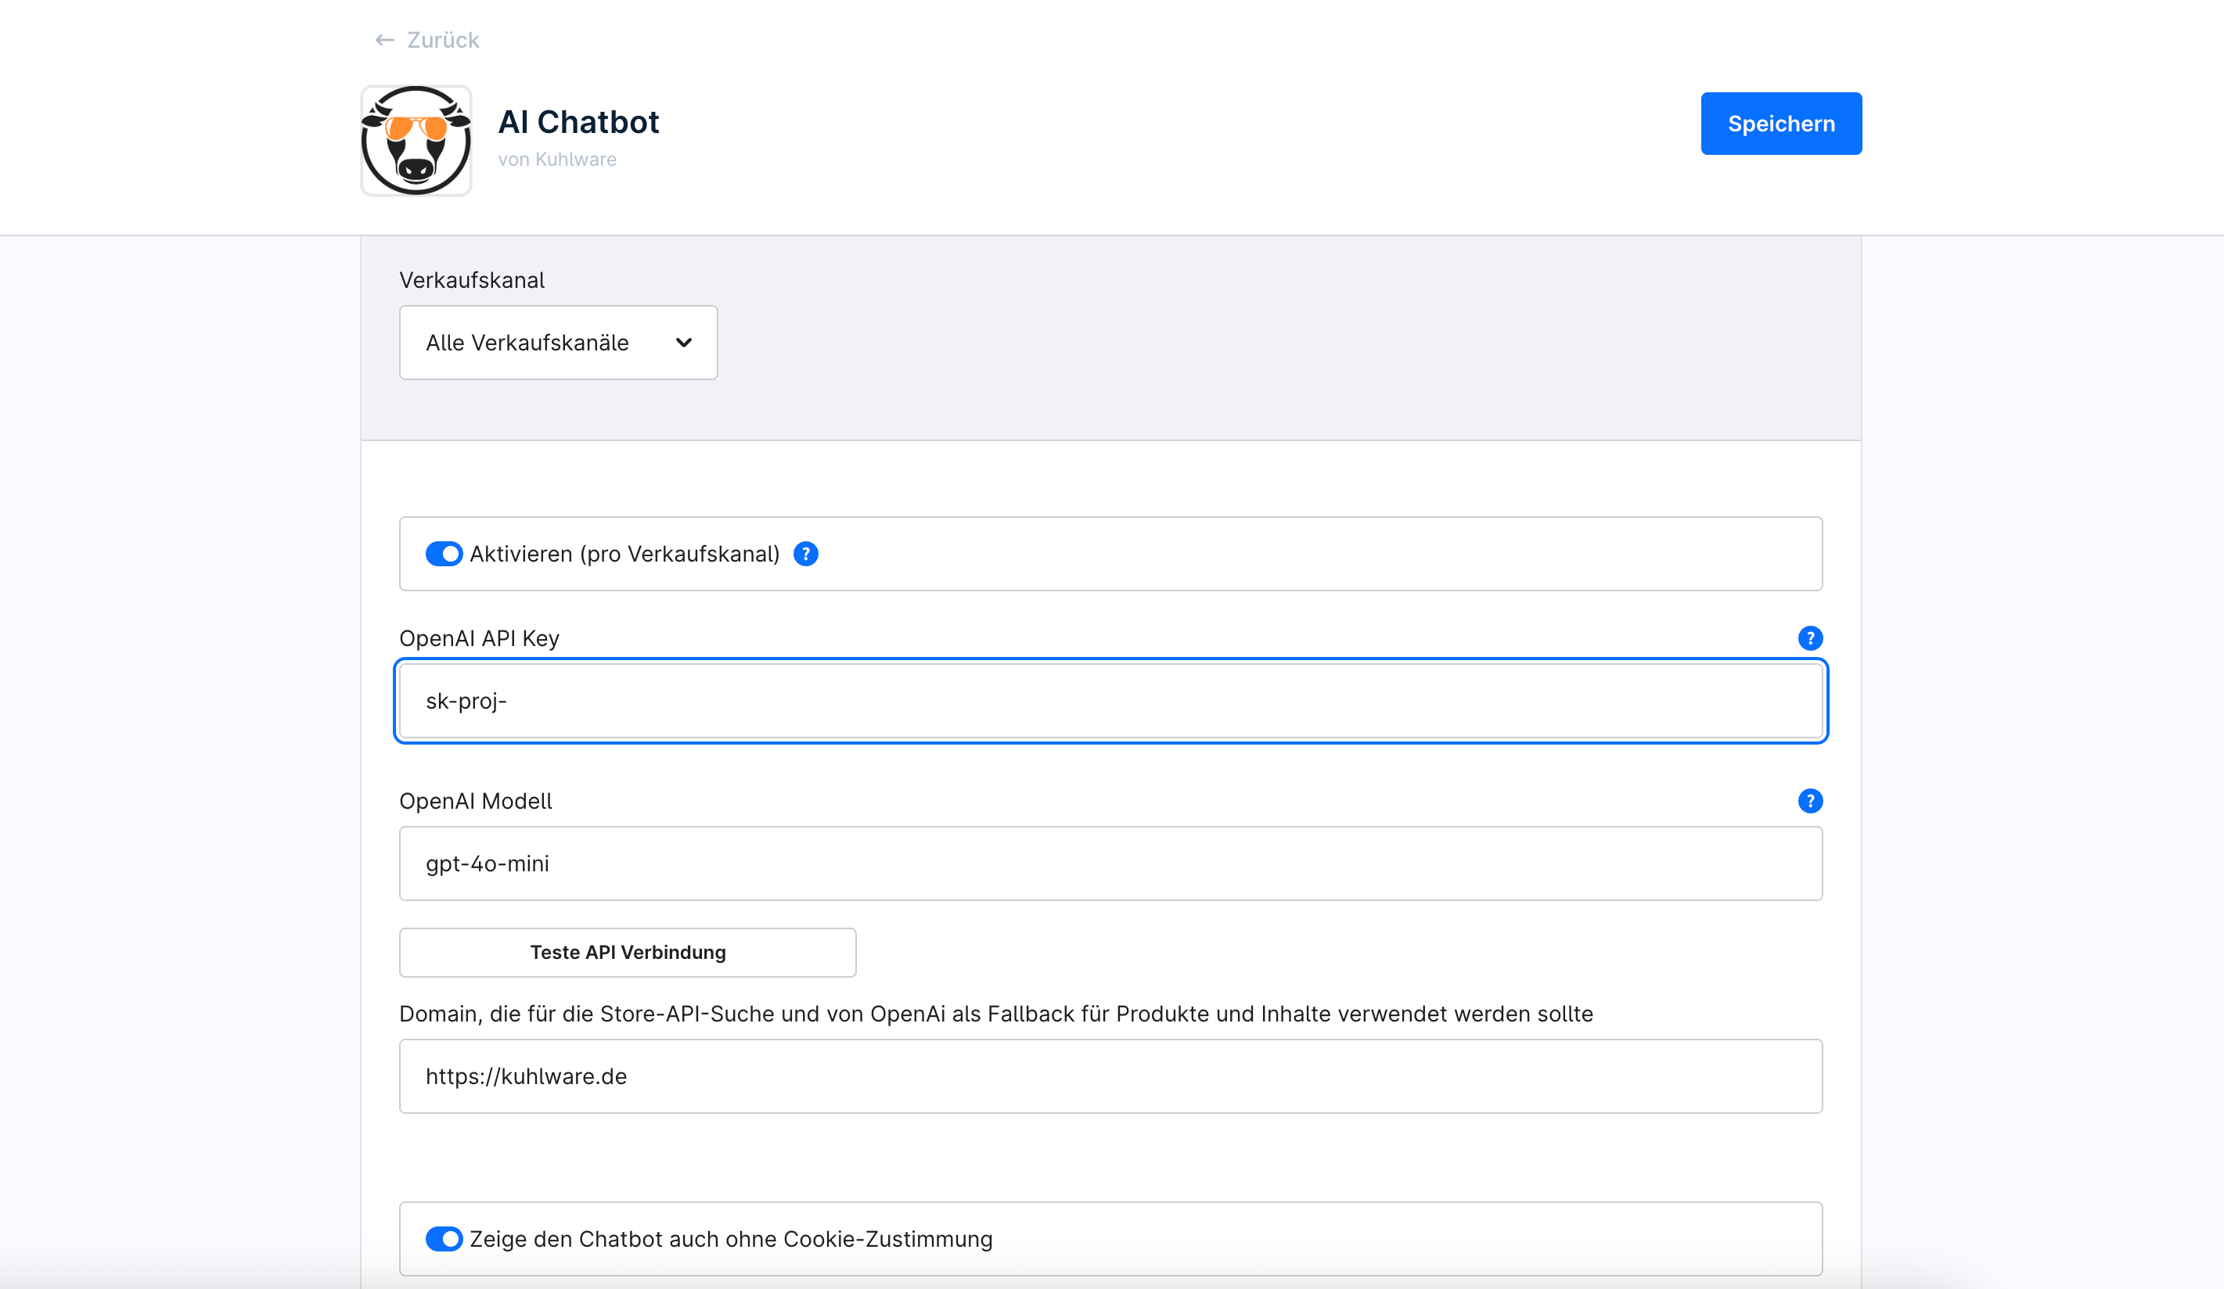Screen dimensions: 2224x1289
Task: Open help icon for OpenAI Modell
Action: (x=1809, y=801)
